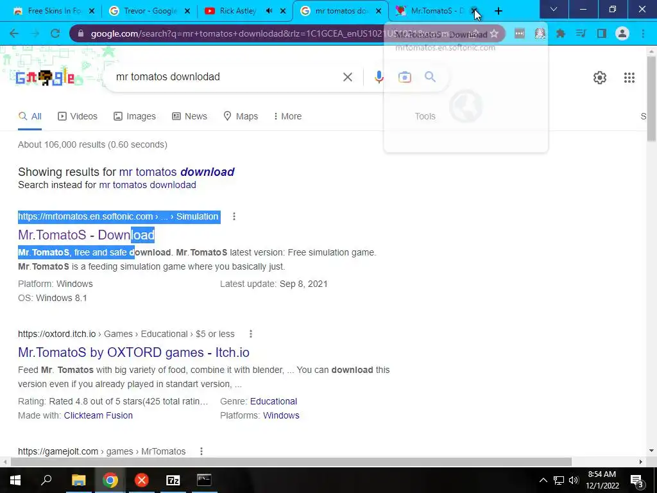Click the forward navigation arrow
Image resolution: width=657 pixels, height=493 pixels.
coord(35,33)
